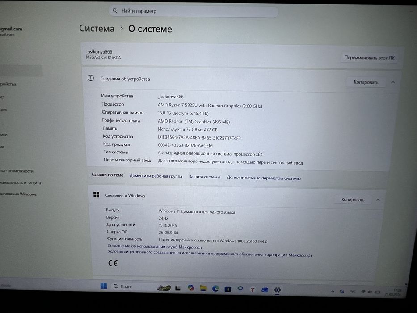The height and width of the screenshot is (313, 417).
Task: Open the battery tray icon
Action: (x=377, y=292)
